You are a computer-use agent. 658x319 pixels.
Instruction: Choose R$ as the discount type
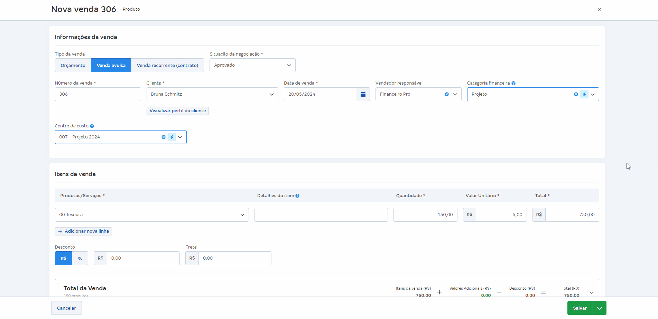point(64,258)
